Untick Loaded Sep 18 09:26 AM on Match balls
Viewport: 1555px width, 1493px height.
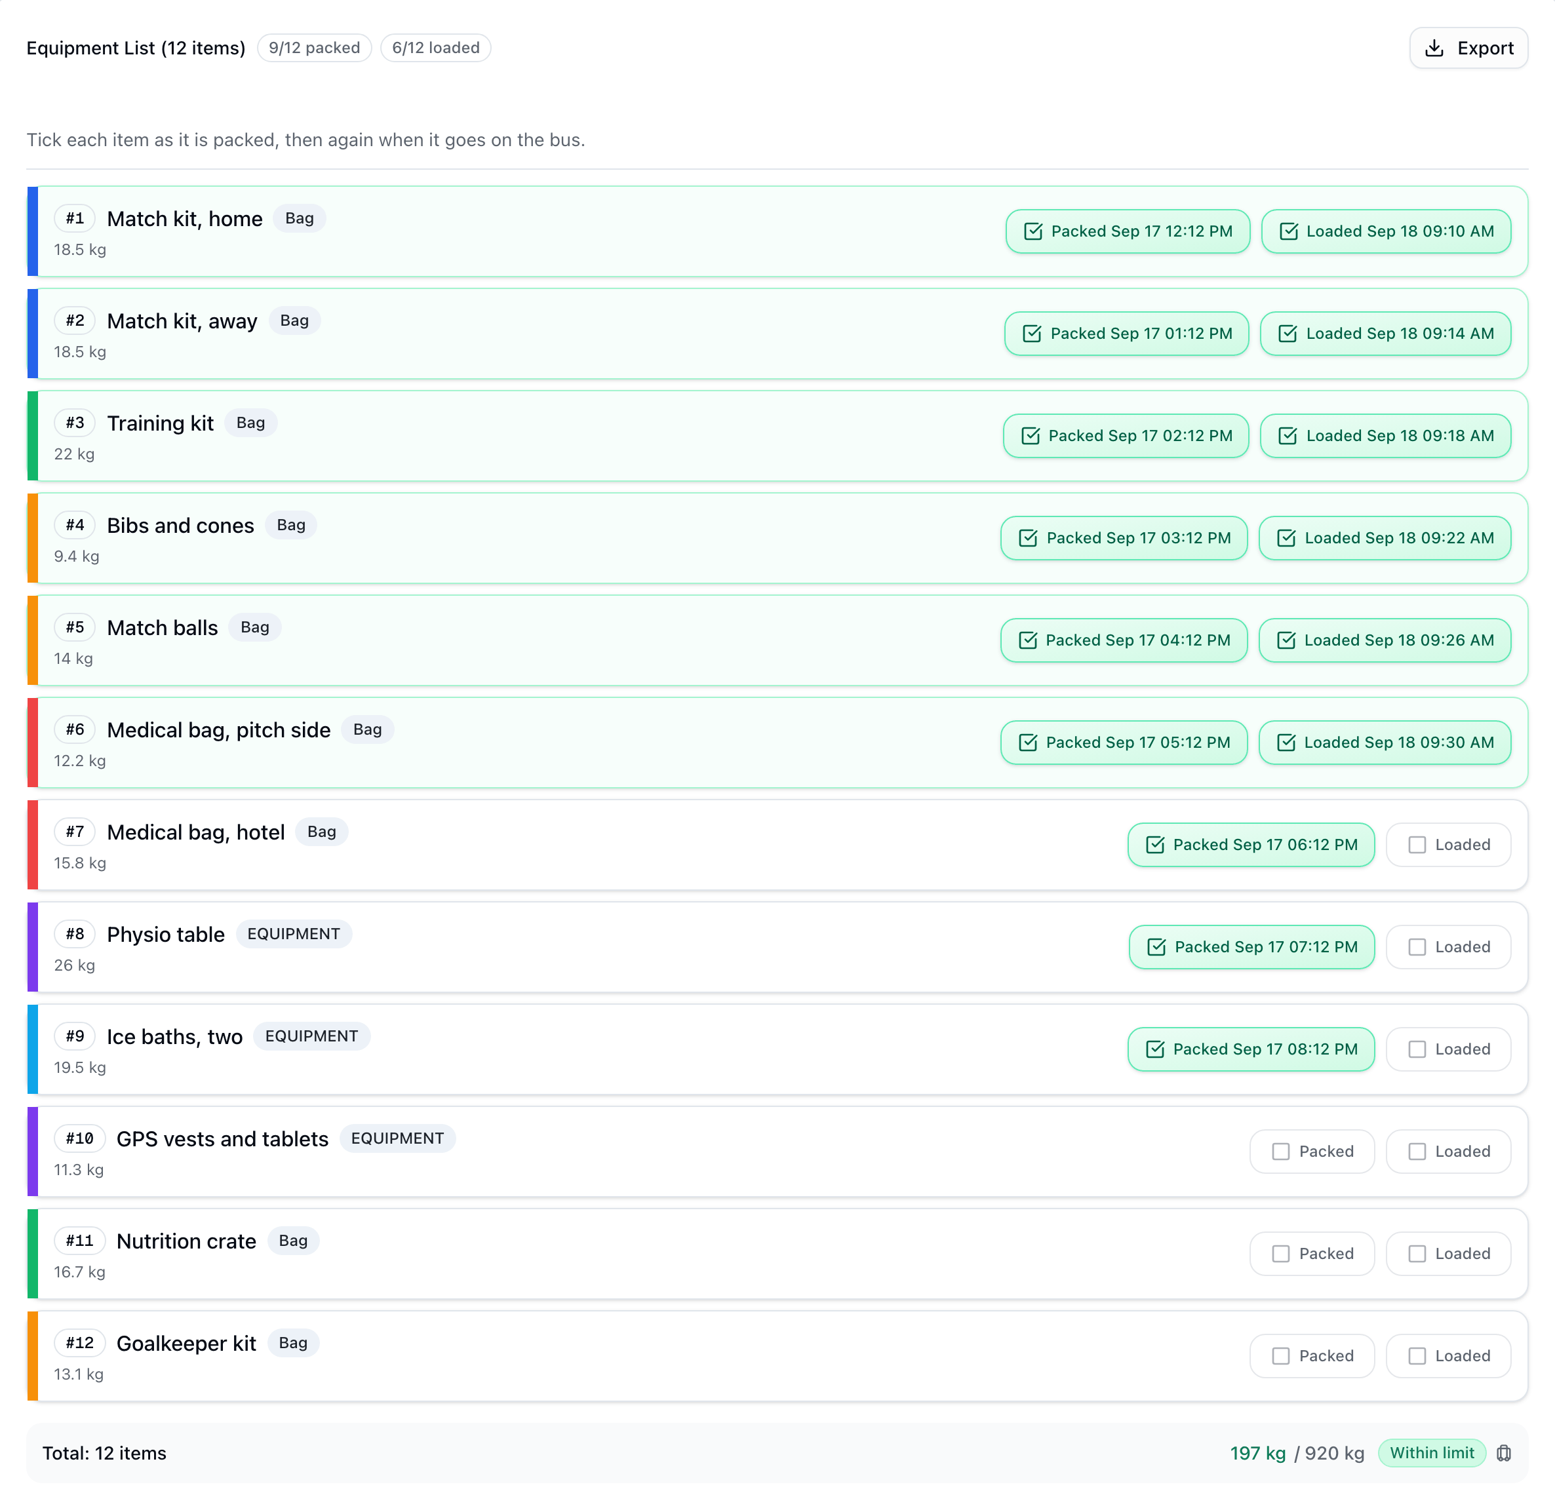1385,641
